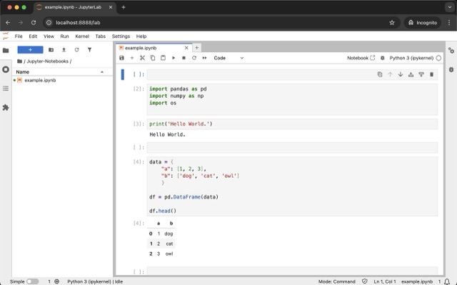Open the Settings menu
This screenshot has width=457, height=285.
coord(121,36)
